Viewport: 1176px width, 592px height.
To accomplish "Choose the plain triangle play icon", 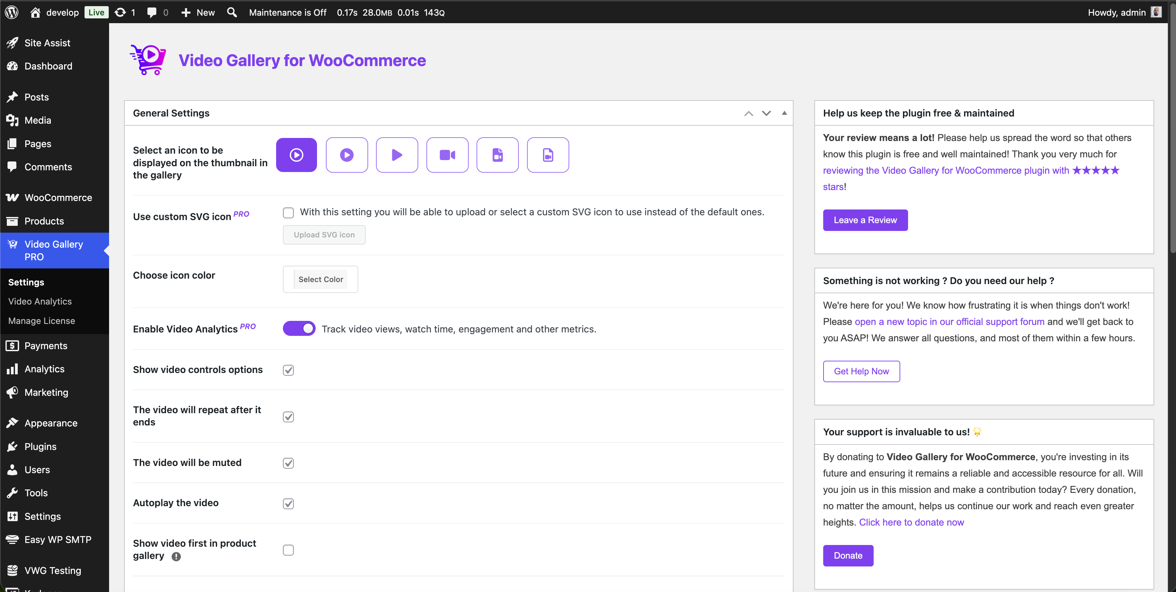I will coord(397,155).
